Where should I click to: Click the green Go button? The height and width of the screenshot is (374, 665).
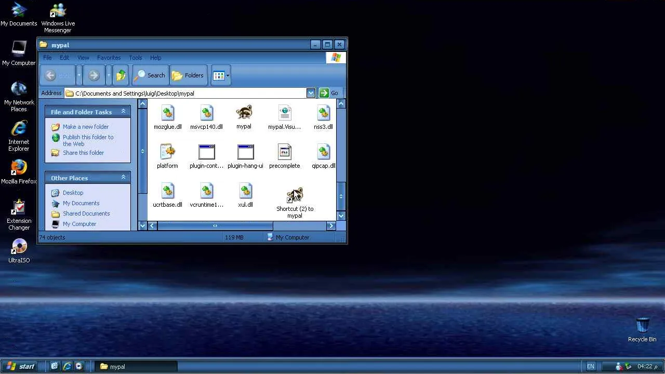[329, 94]
